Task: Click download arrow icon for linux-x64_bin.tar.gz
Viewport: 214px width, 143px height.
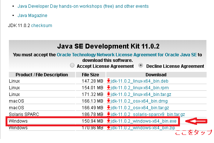Action: point(108,94)
